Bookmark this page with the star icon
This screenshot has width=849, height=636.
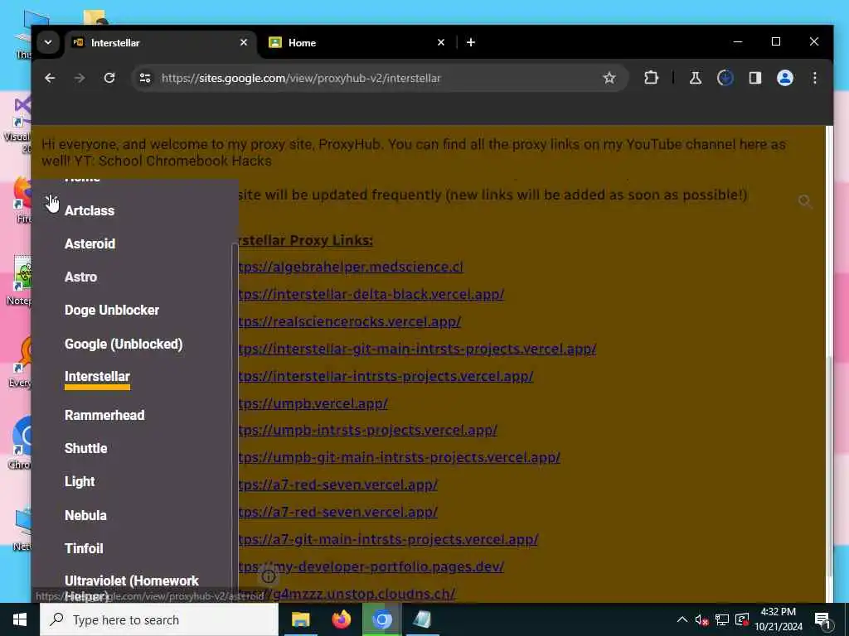tap(609, 78)
